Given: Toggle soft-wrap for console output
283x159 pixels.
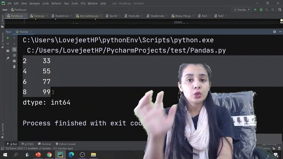Looking at the screenshot, I should [14, 49].
